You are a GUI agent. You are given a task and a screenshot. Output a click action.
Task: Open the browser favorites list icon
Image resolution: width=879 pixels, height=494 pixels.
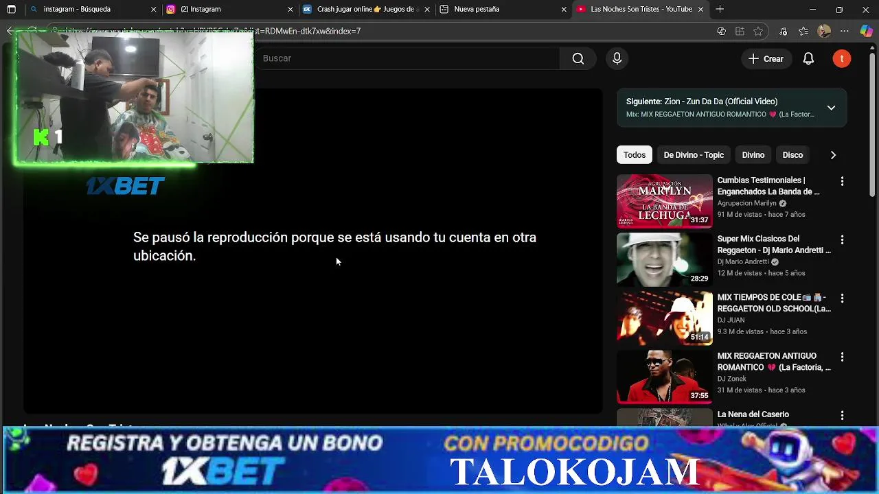[803, 31]
